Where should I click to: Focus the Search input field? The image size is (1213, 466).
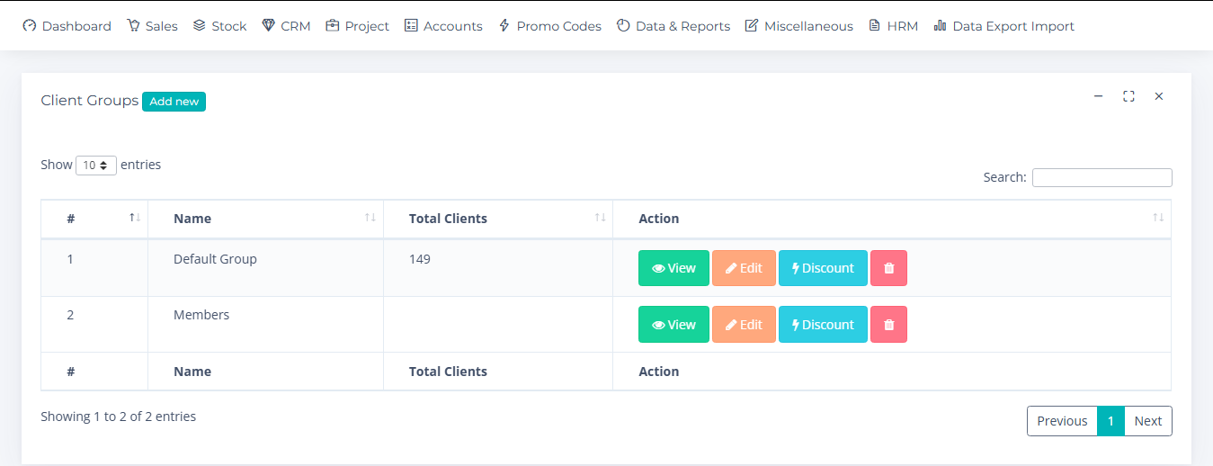(1102, 177)
